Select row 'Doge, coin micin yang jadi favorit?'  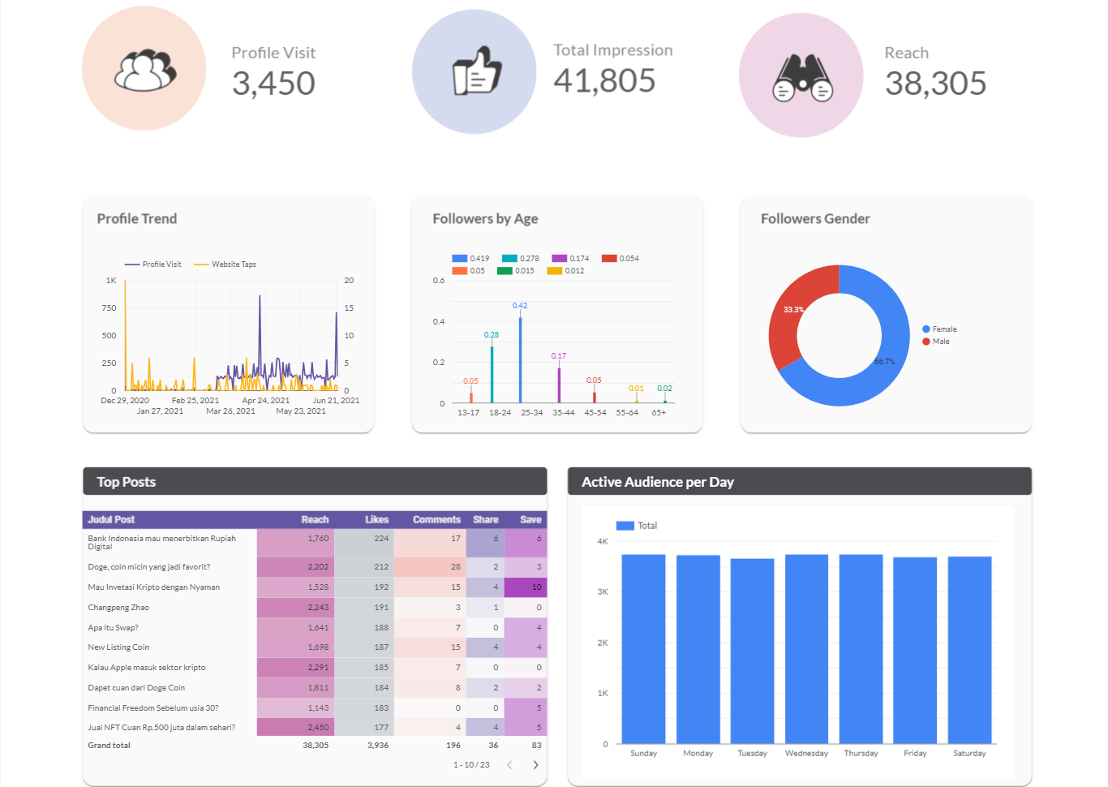315,567
